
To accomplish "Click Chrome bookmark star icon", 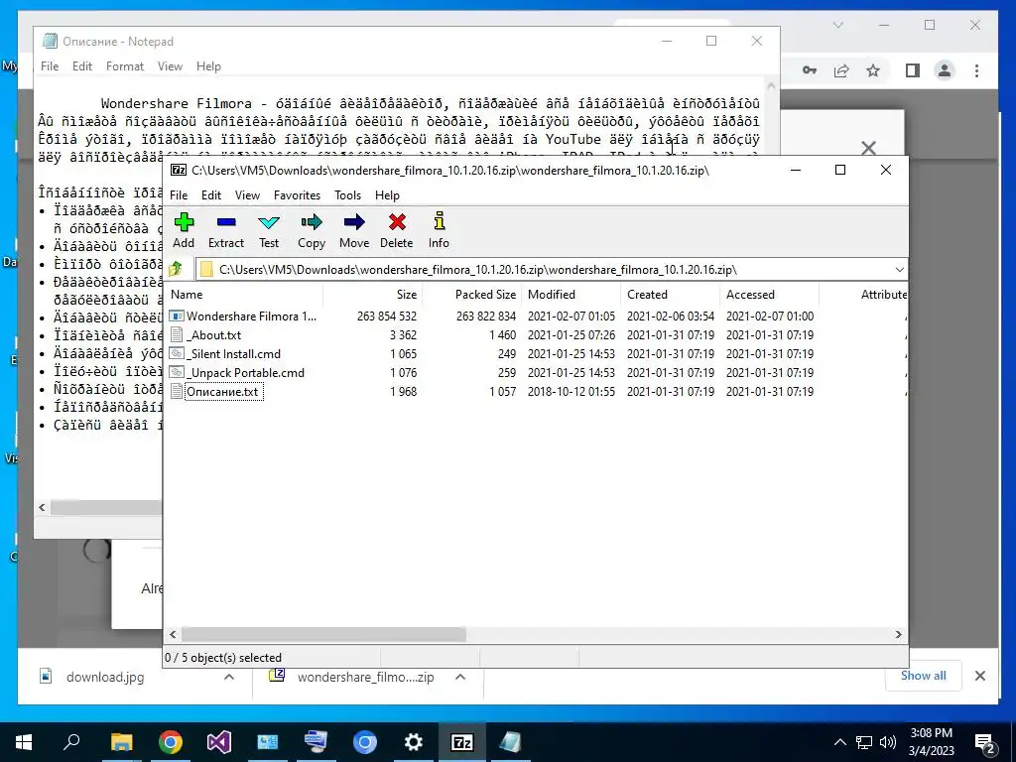I will pos(873,70).
